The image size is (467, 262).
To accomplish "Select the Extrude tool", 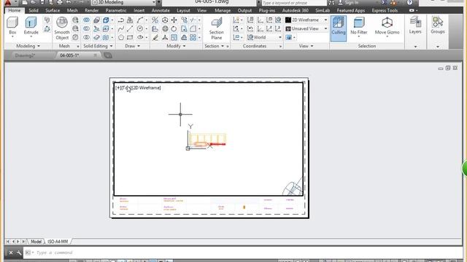I will click(31, 26).
